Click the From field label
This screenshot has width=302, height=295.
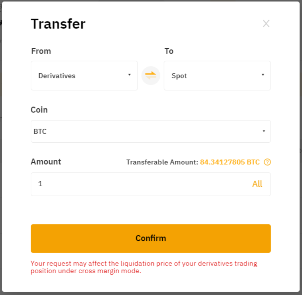tap(41, 51)
